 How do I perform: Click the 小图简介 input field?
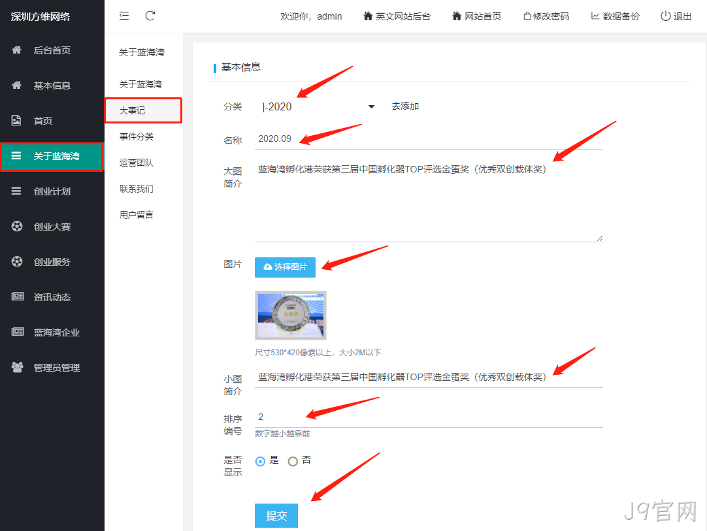click(x=429, y=377)
